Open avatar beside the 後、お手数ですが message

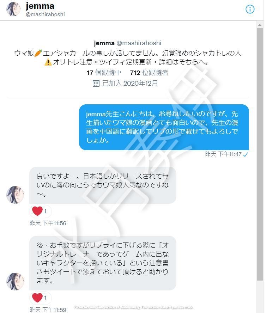(15, 281)
